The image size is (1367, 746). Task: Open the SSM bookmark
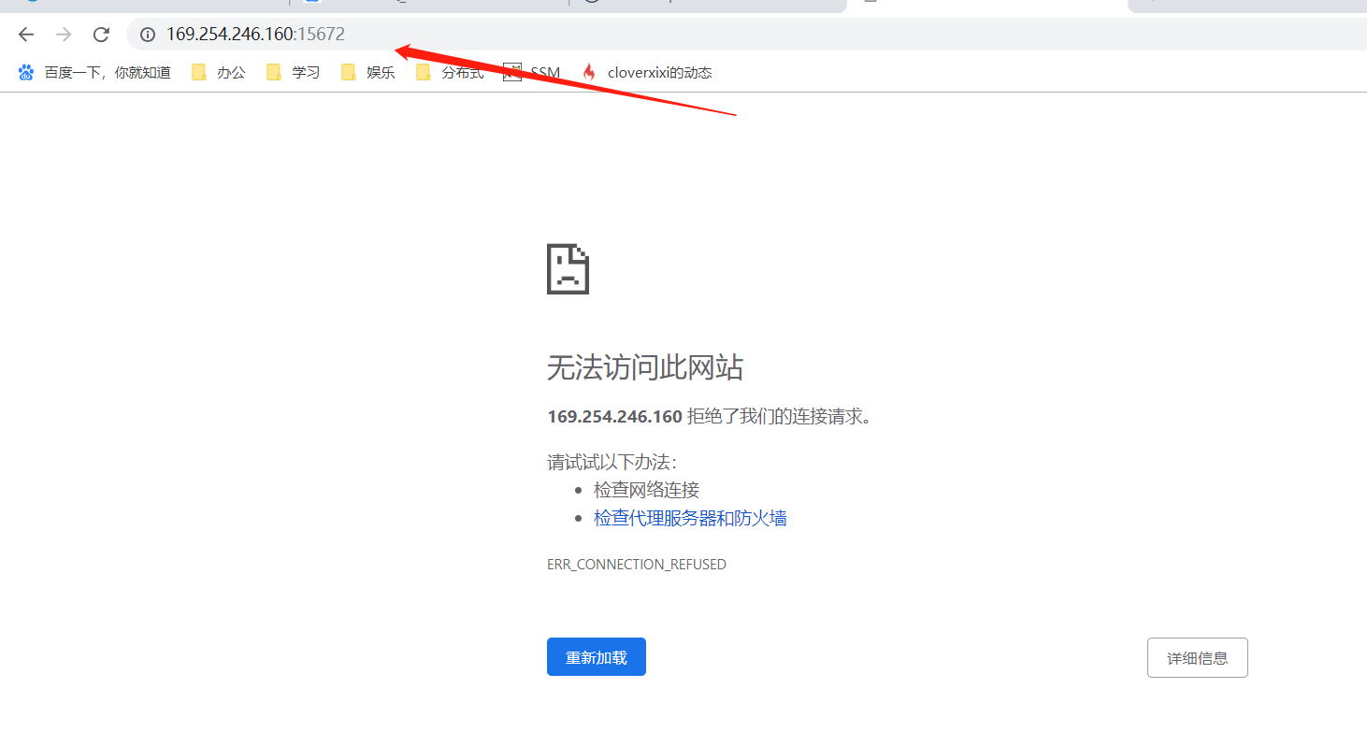pyautogui.click(x=532, y=72)
